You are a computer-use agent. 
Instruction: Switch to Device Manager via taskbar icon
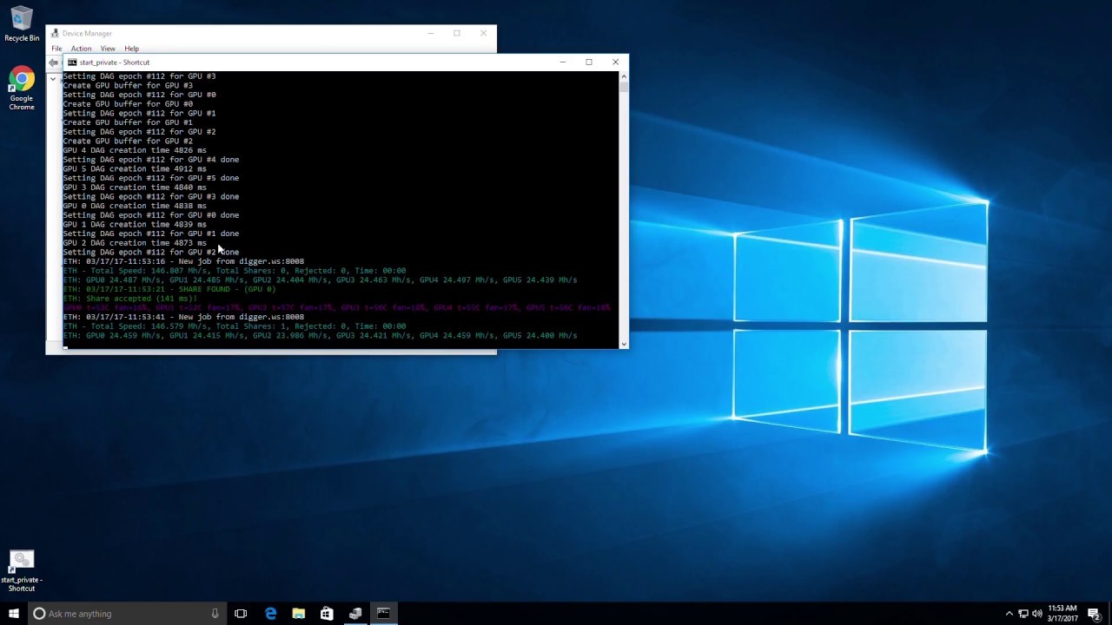pos(355,614)
